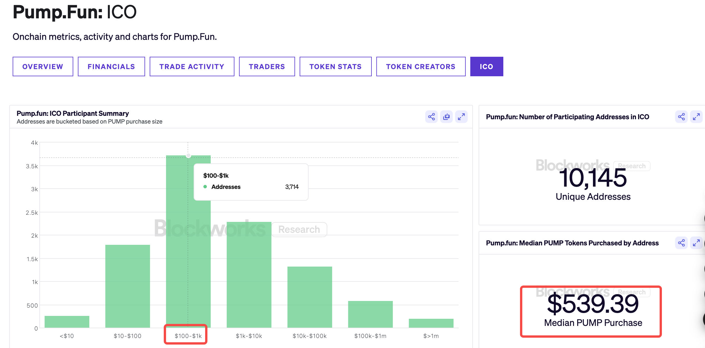705x348 pixels.
Task: Go to the Trade Activity tab
Action: coord(192,67)
